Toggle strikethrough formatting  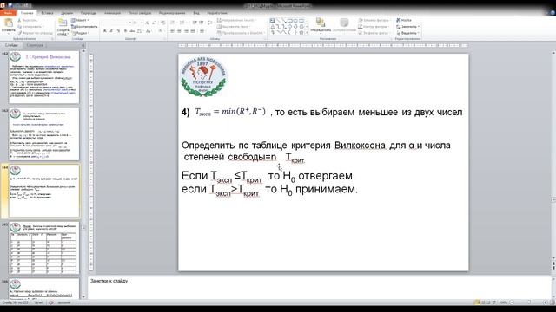coord(132,31)
